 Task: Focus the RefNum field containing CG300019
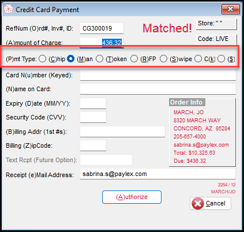pyautogui.click(x=102, y=28)
